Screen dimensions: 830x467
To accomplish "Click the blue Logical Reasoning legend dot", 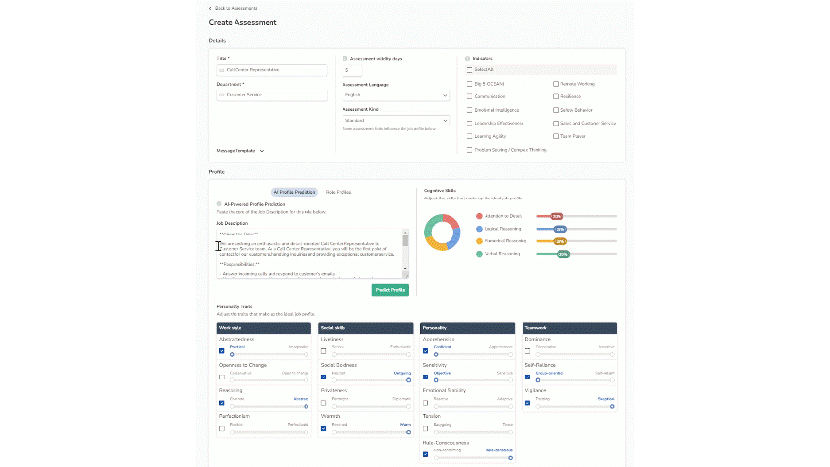I will (479, 229).
